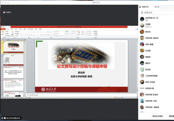Select slide 2 thumbnail in slide pane

(x=13, y=60)
